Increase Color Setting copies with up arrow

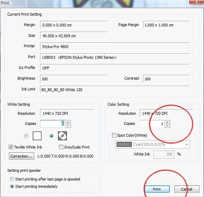tap(167, 122)
